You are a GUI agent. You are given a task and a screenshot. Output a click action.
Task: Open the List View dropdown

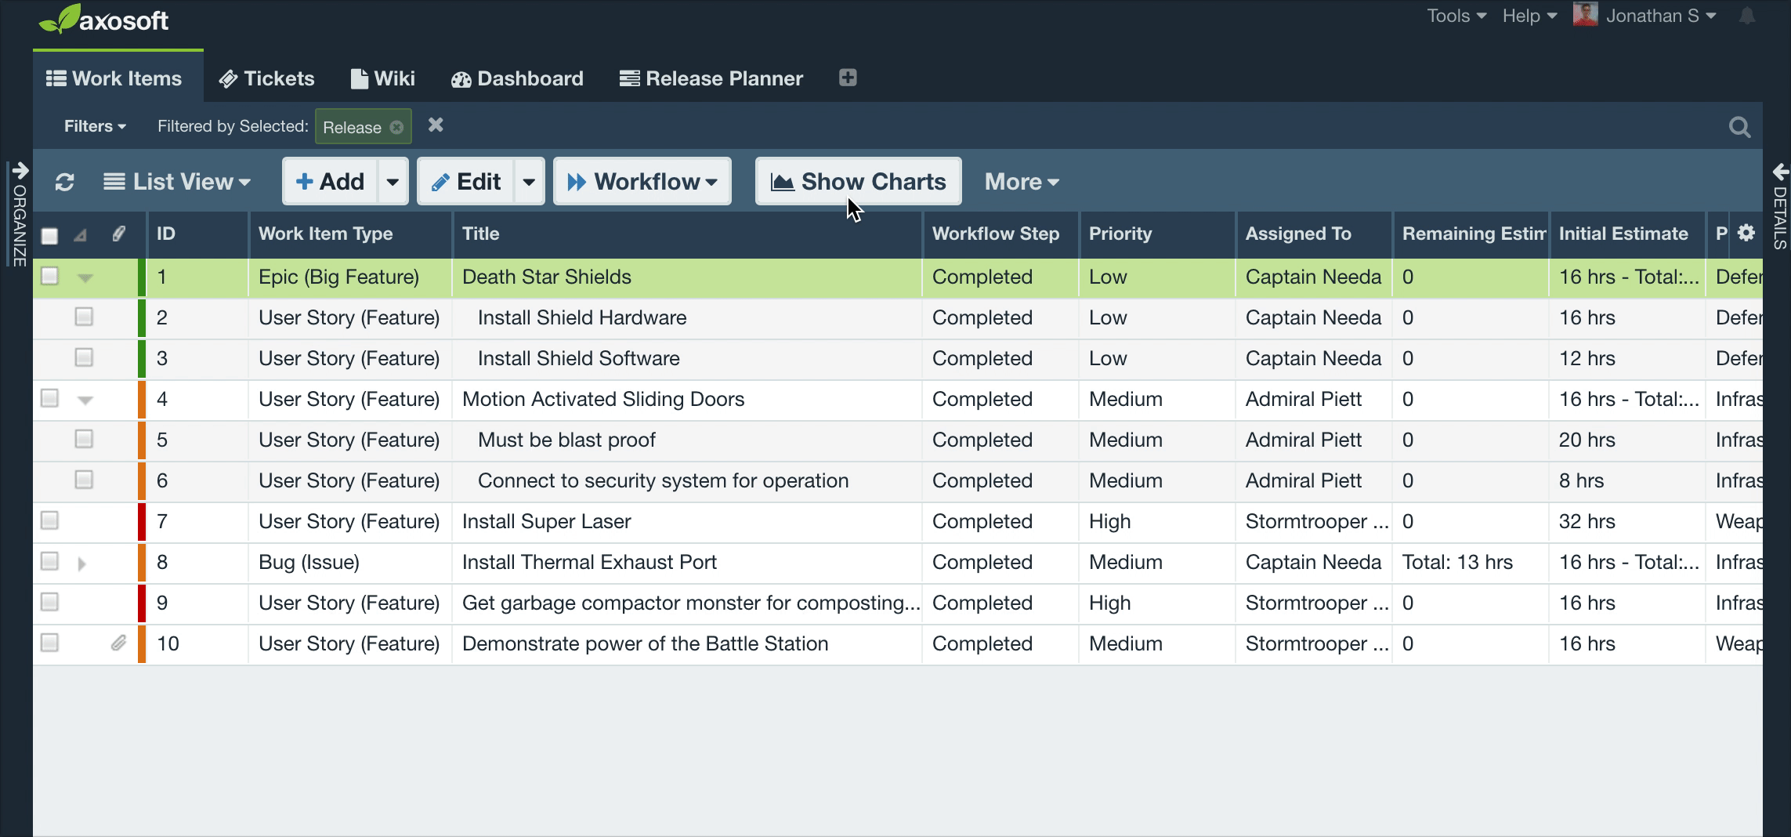tap(177, 182)
